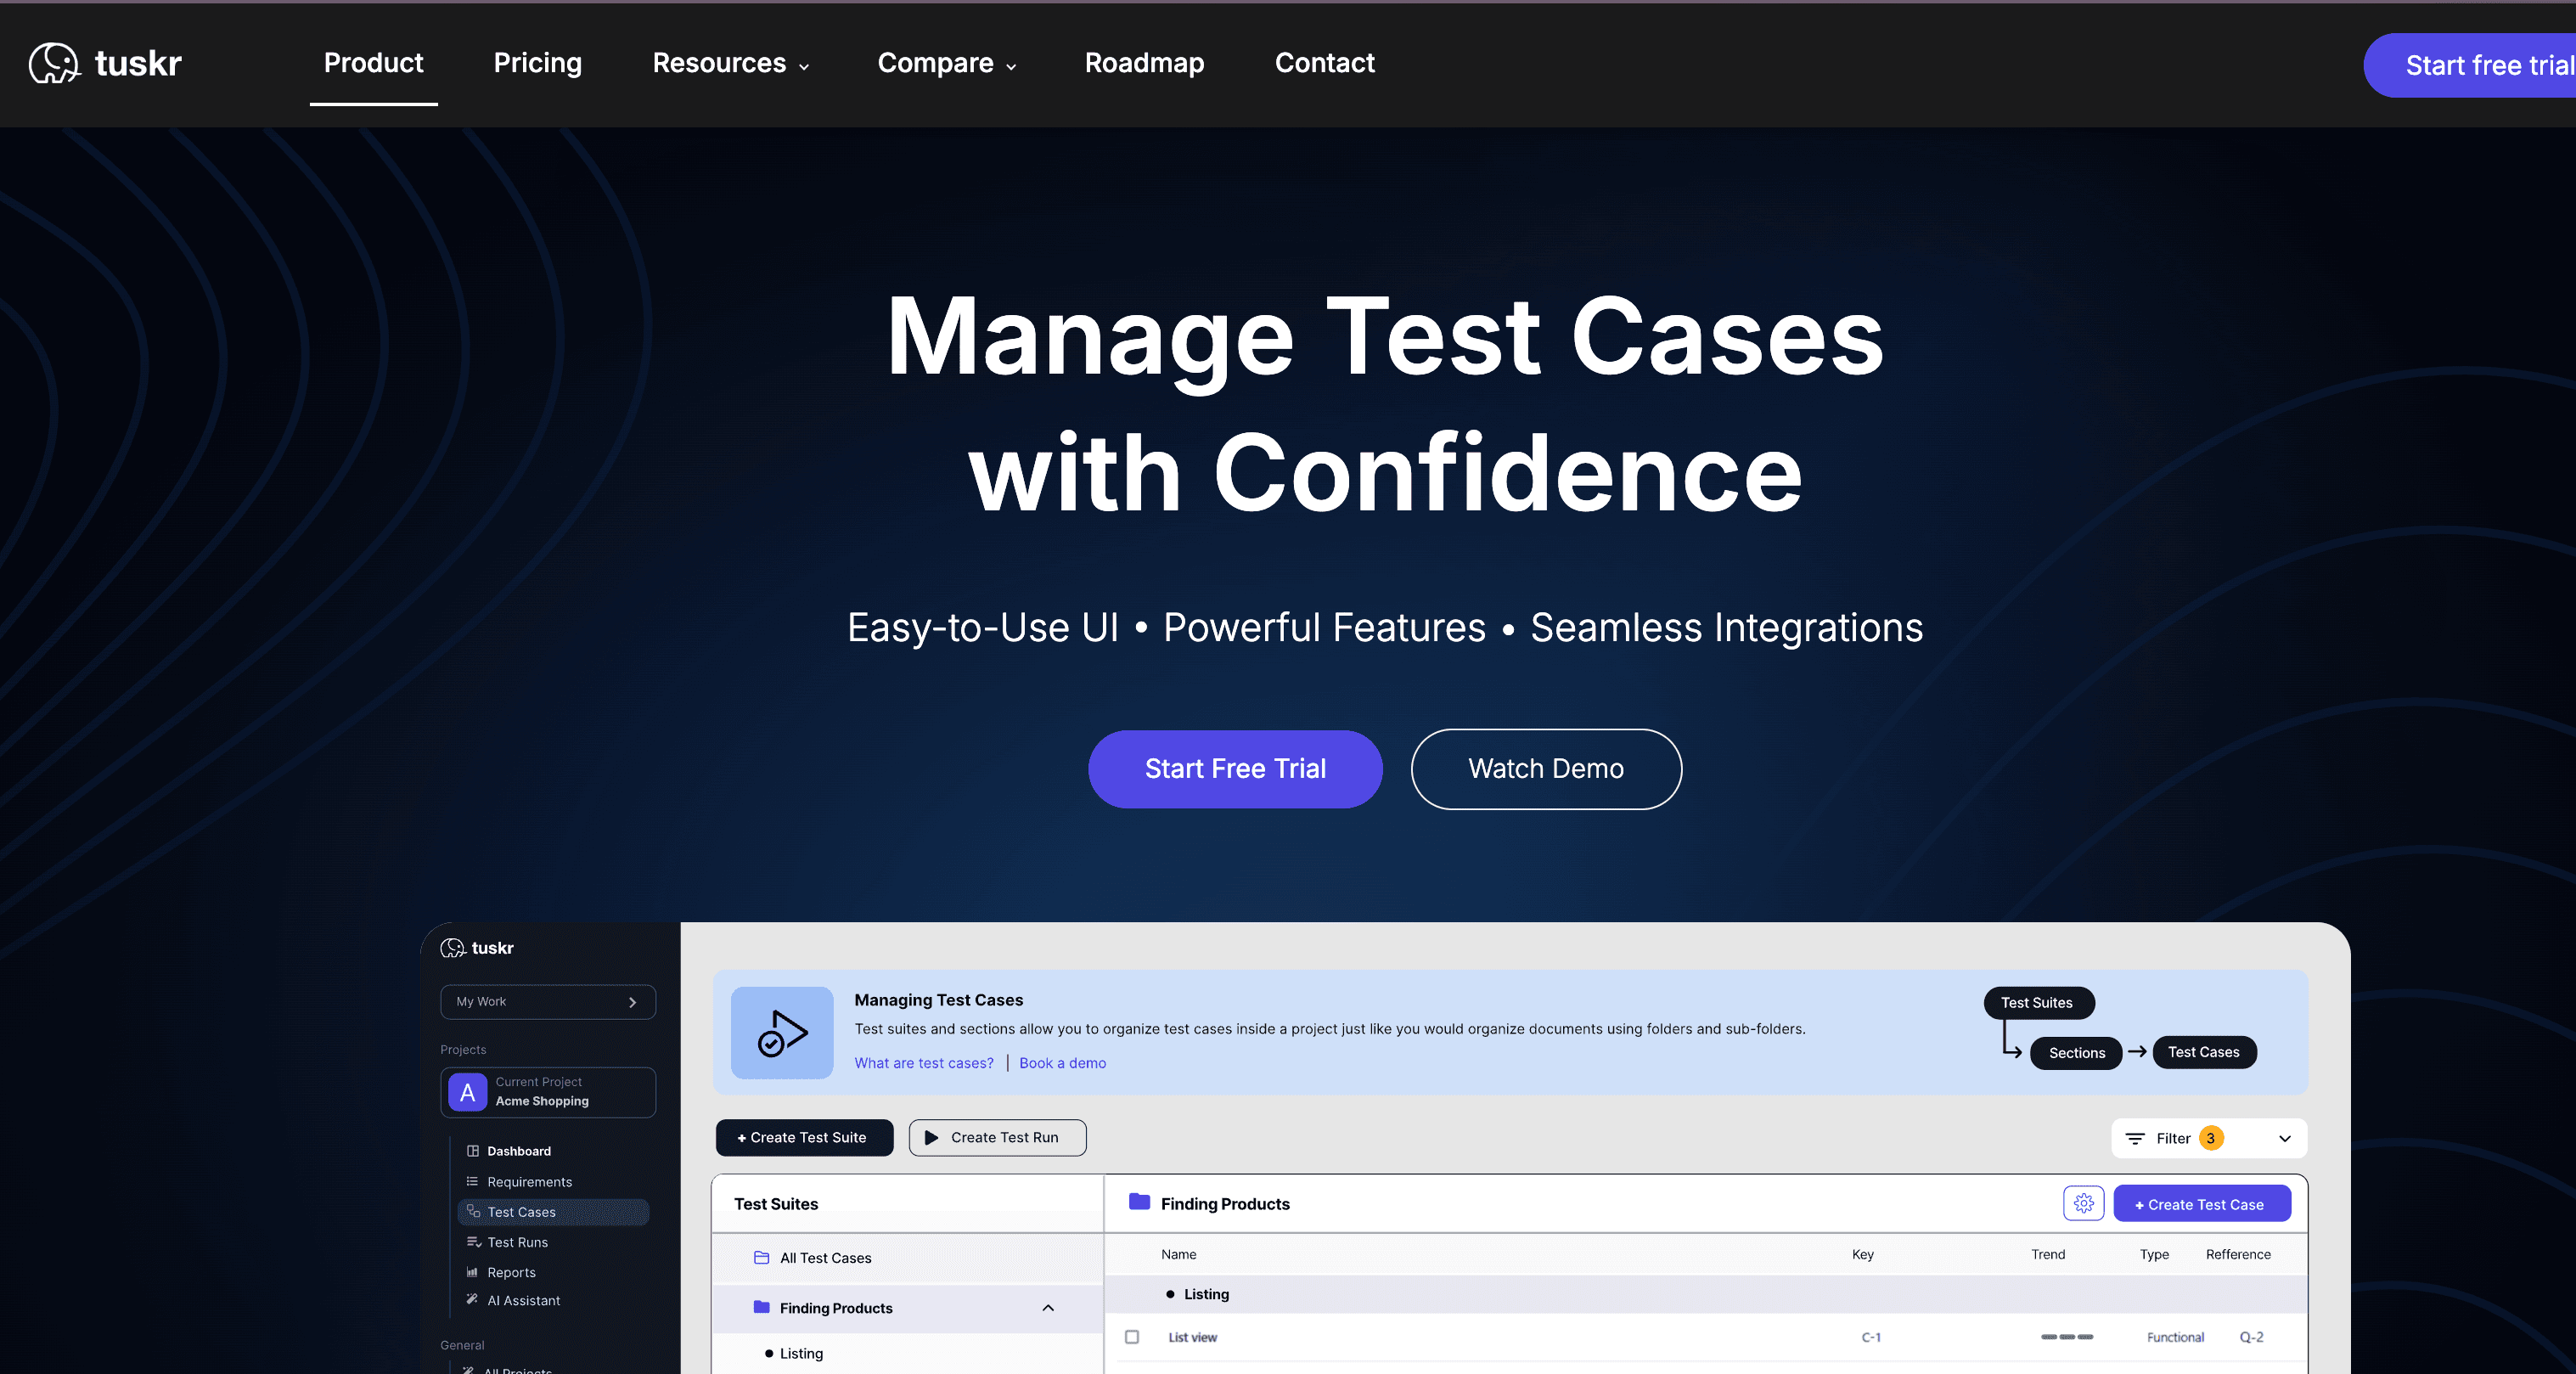The image size is (2576, 1374).
Task: Click the Dashboard sidebar icon
Action: point(473,1151)
